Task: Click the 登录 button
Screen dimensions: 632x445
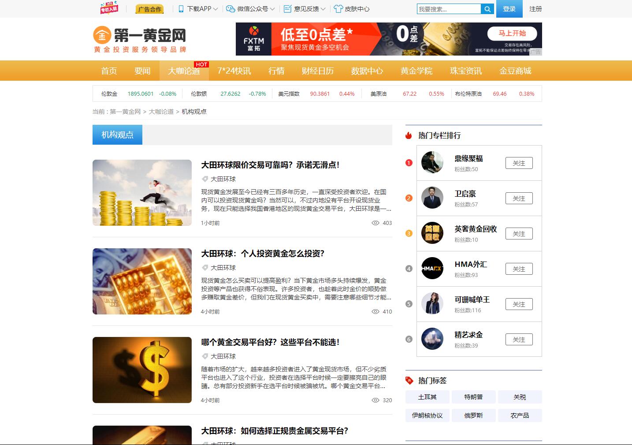Action: tap(509, 9)
